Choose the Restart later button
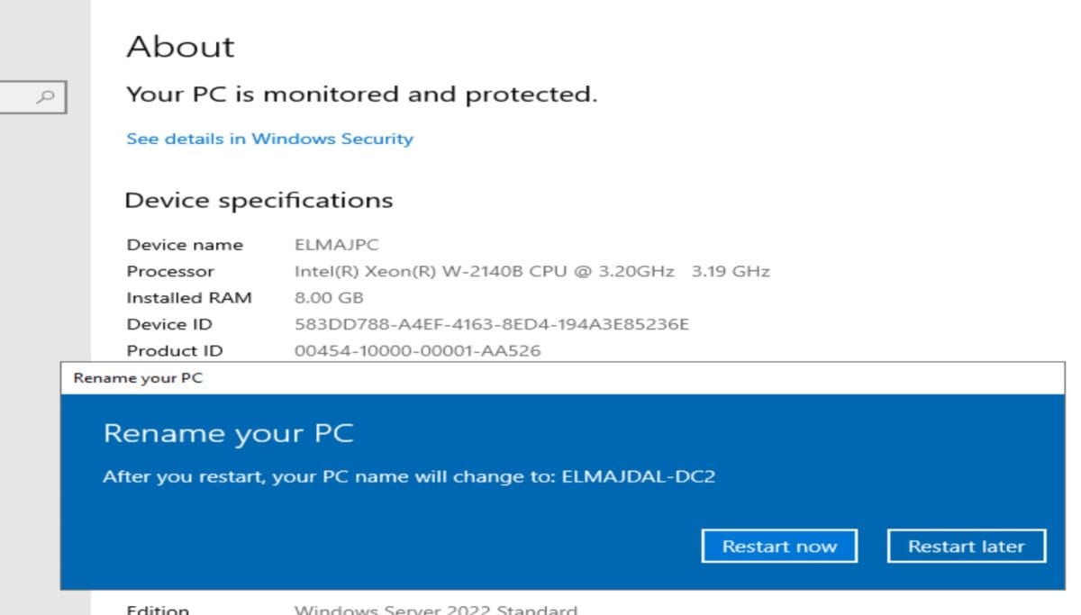Viewport: 1081px width, 615px height. [x=967, y=546]
